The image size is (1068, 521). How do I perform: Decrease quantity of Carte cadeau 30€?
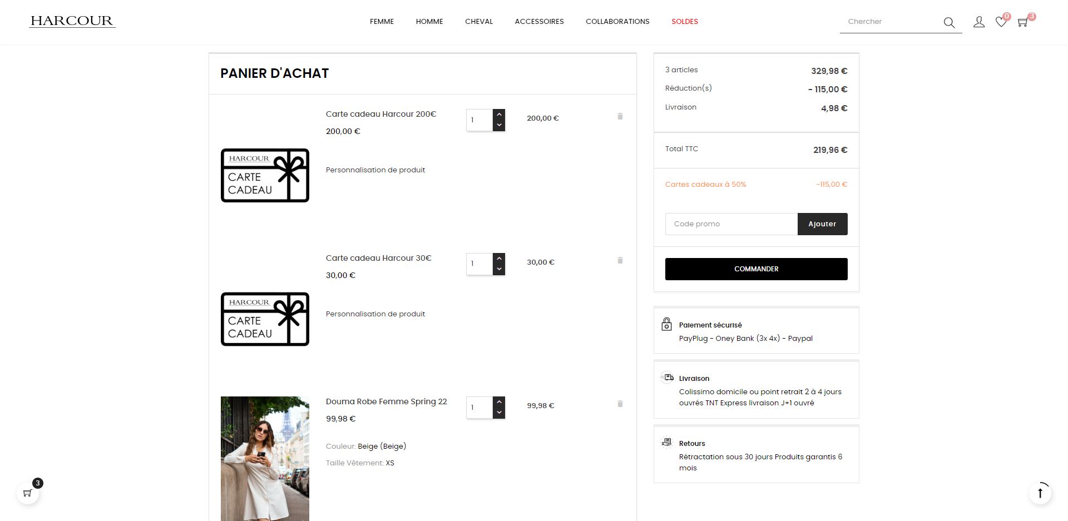pos(499,270)
